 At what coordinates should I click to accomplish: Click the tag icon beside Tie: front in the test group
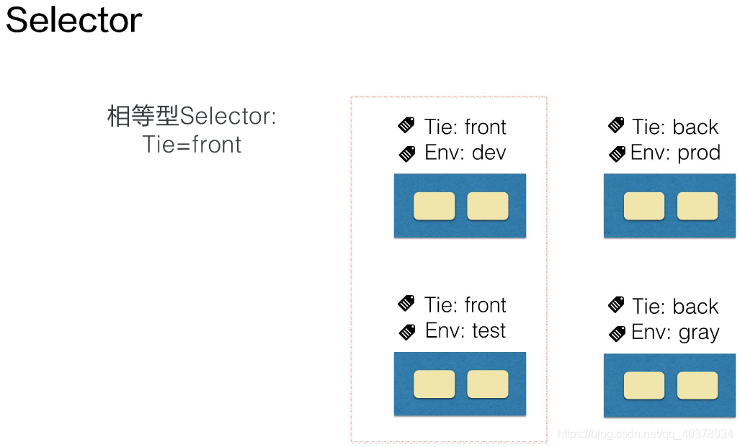[x=406, y=303]
